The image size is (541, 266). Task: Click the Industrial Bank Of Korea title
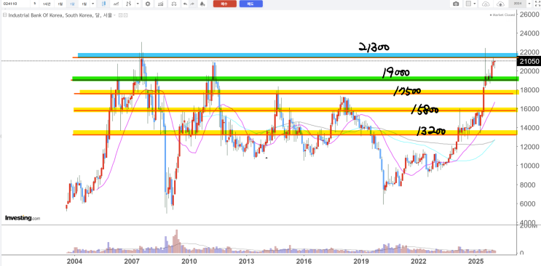tap(60, 15)
